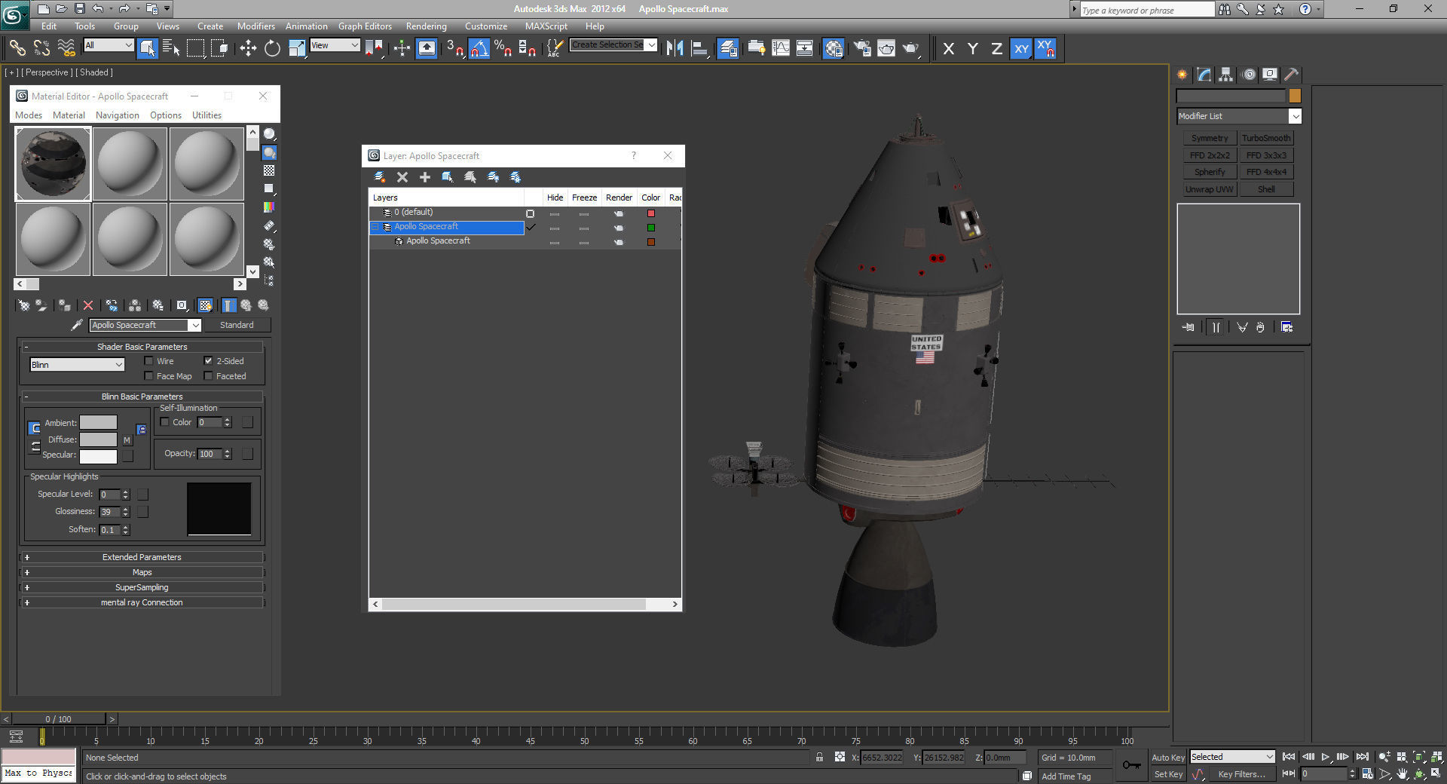
Task: Toggle current layer check for Apollo Spacecraft
Action: (531, 227)
